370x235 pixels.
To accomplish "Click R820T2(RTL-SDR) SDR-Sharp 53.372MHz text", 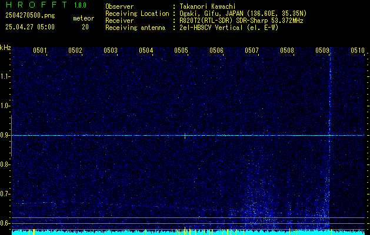I will (241, 21).
